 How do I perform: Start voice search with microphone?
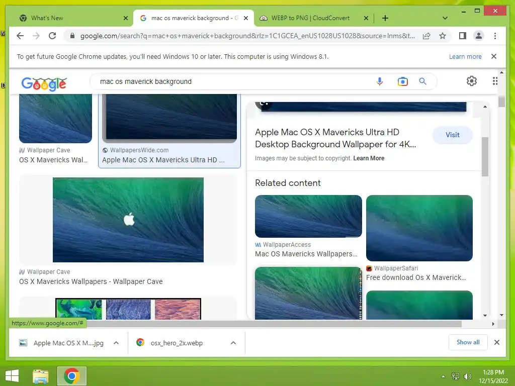coord(379,81)
